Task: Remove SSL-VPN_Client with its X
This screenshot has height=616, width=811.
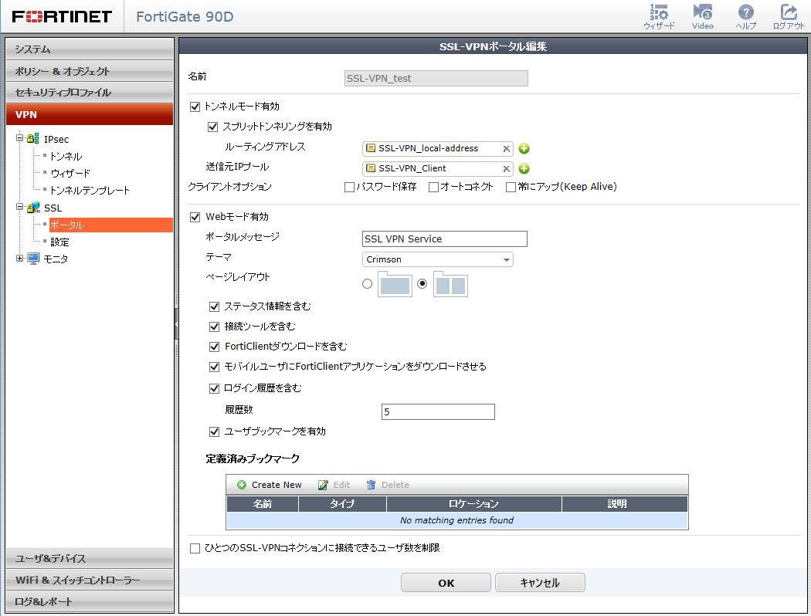Action: click(x=507, y=169)
